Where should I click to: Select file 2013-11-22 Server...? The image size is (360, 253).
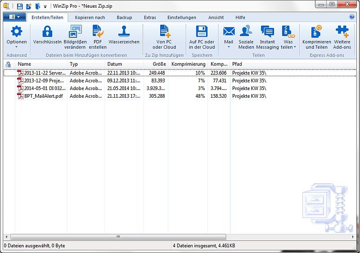click(45, 73)
